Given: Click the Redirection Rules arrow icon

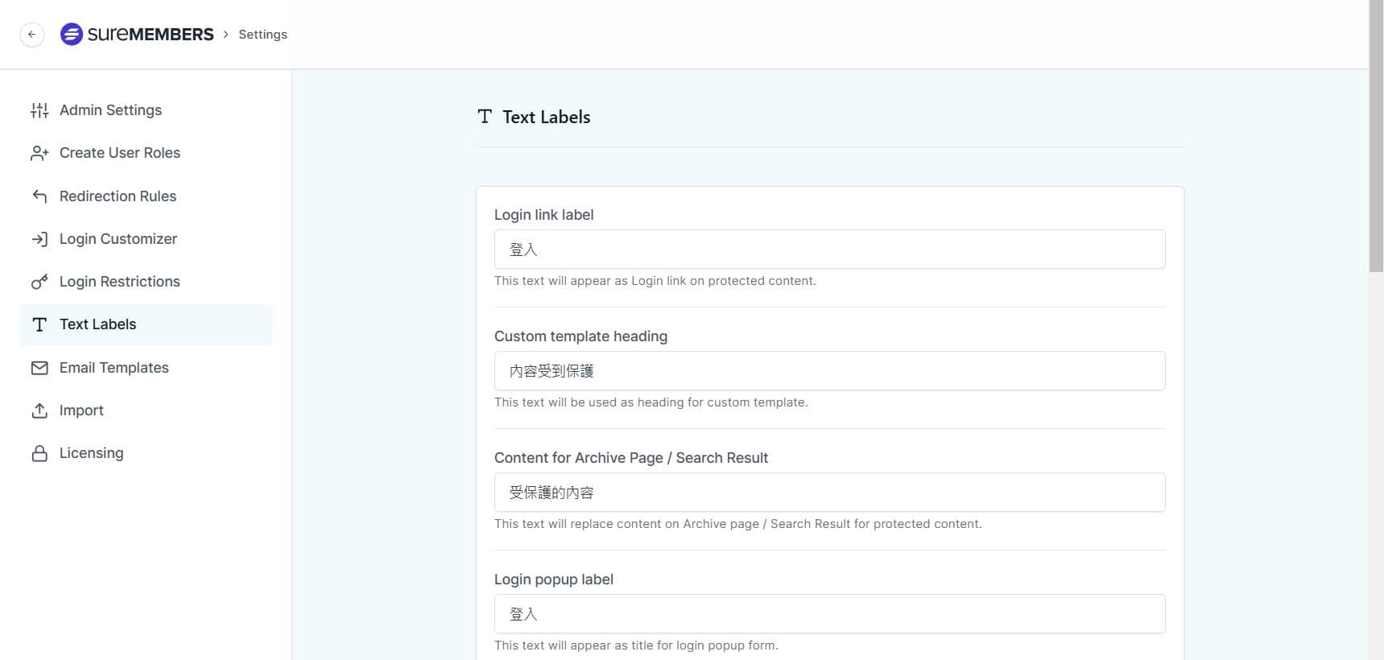Looking at the screenshot, I should [x=39, y=196].
